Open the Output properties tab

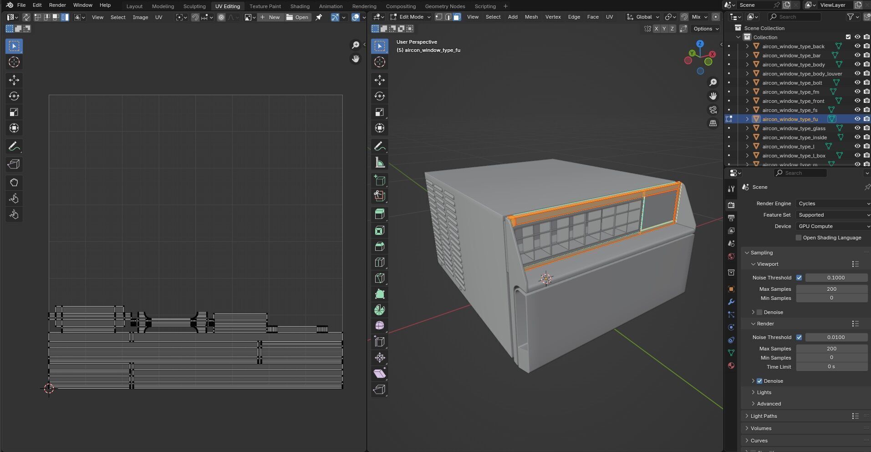pyautogui.click(x=731, y=218)
